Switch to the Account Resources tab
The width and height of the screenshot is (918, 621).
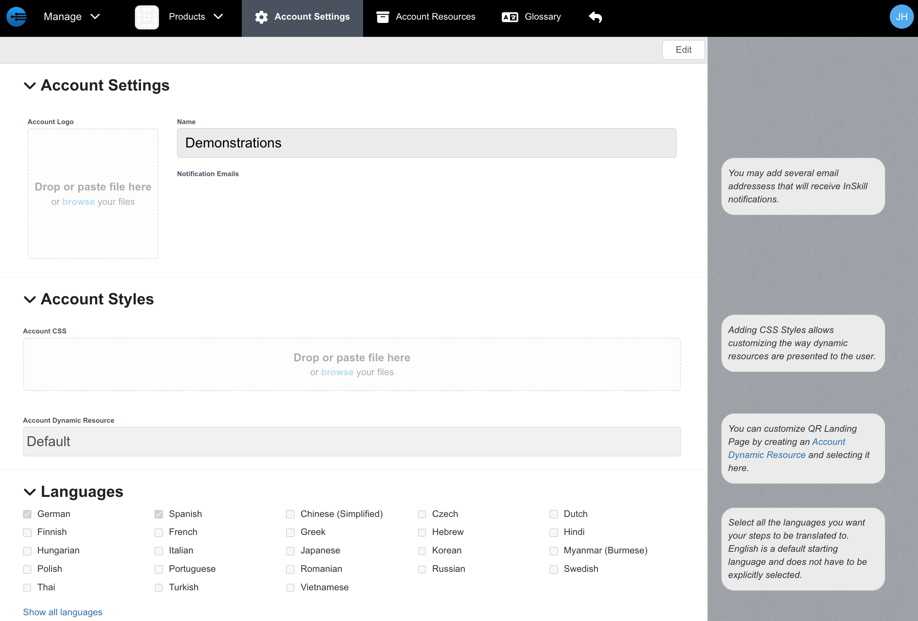point(435,17)
